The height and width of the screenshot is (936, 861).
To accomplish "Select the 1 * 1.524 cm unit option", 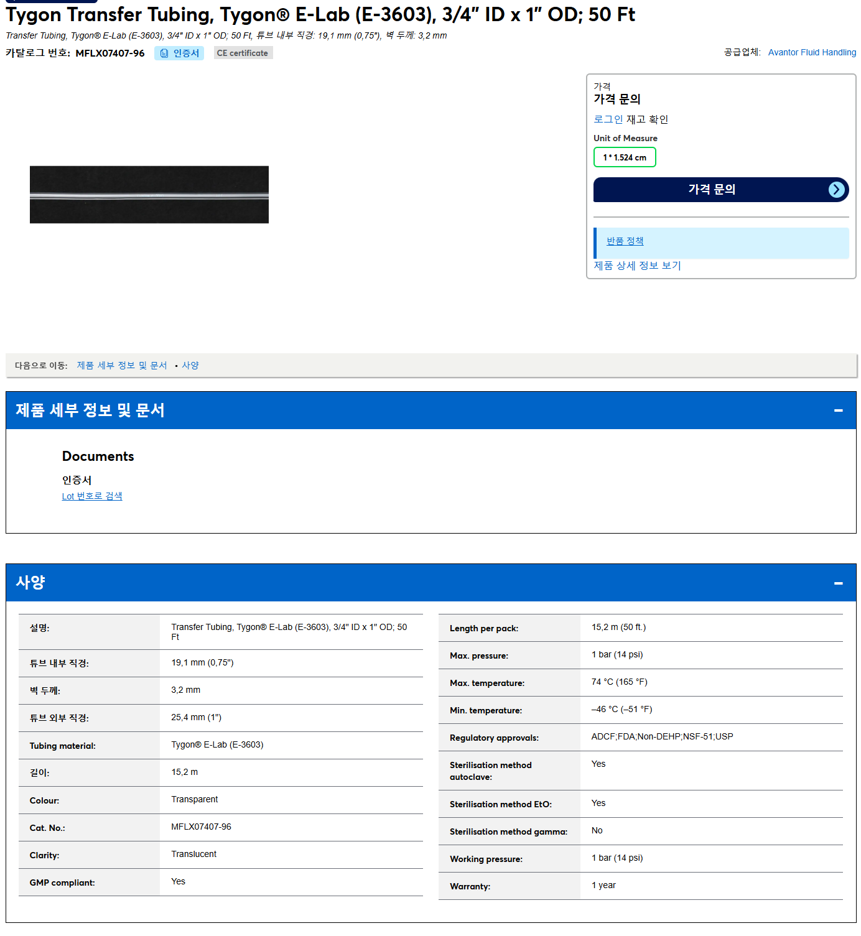I will coord(625,157).
